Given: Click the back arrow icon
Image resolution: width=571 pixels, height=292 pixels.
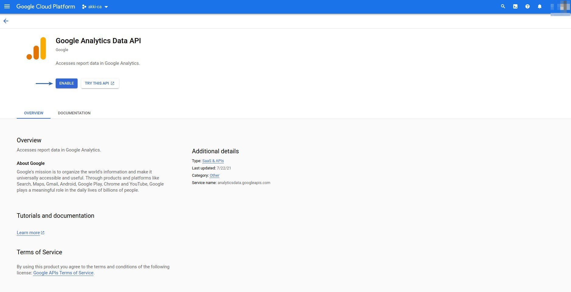Looking at the screenshot, I should coord(6,21).
